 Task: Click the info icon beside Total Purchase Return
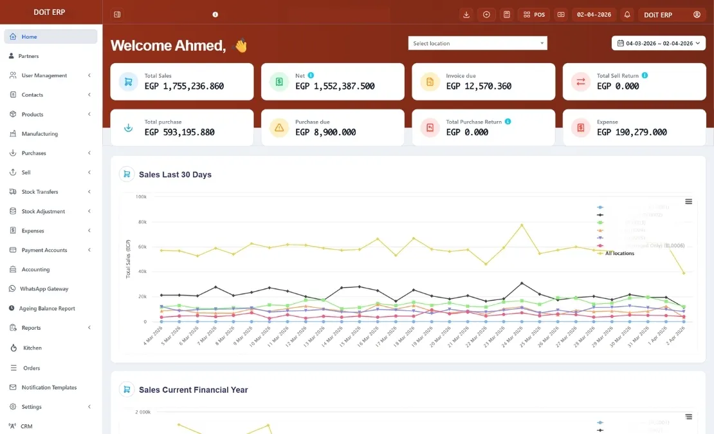tap(508, 122)
